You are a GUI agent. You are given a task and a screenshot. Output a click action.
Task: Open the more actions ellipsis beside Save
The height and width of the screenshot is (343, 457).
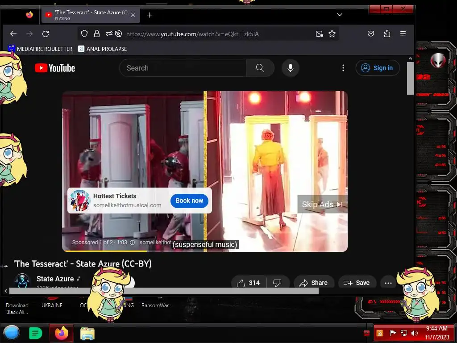click(388, 283)
